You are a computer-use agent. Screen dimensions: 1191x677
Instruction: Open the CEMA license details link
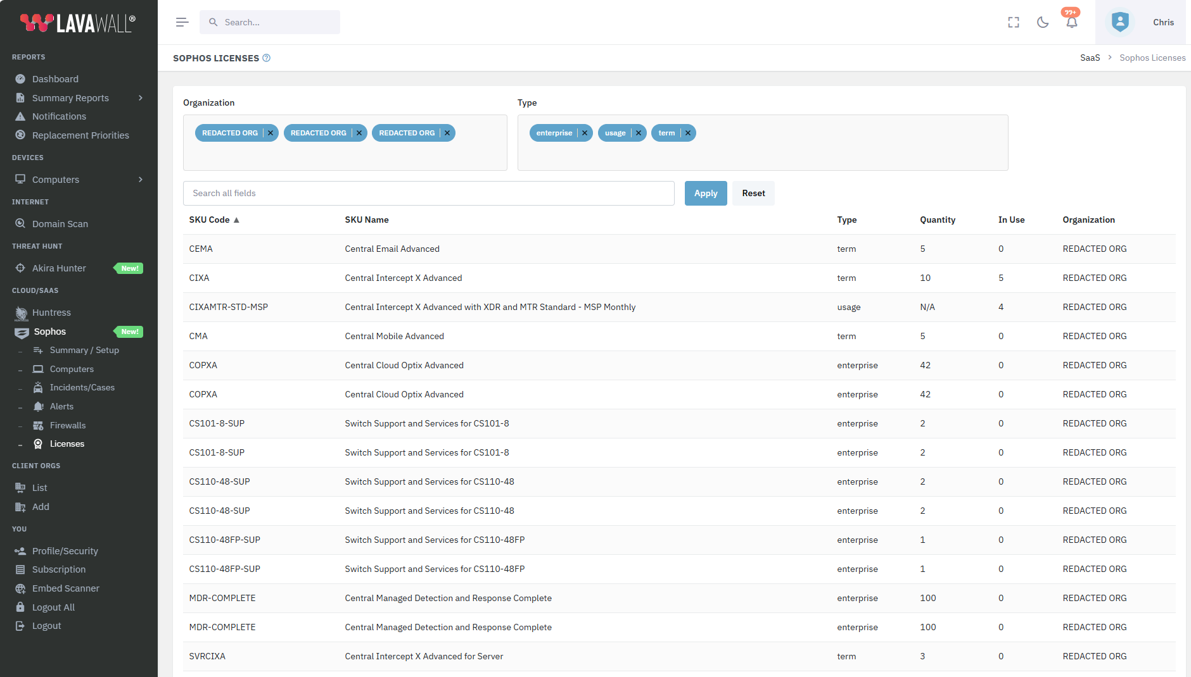coord(200,249)
